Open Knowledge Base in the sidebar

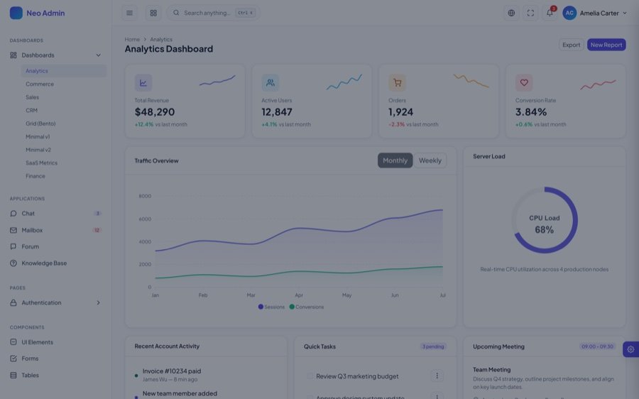56,263
